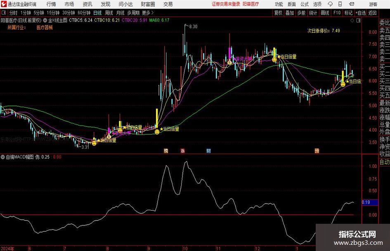Click the 返回 back button

(x=372, y=13)
